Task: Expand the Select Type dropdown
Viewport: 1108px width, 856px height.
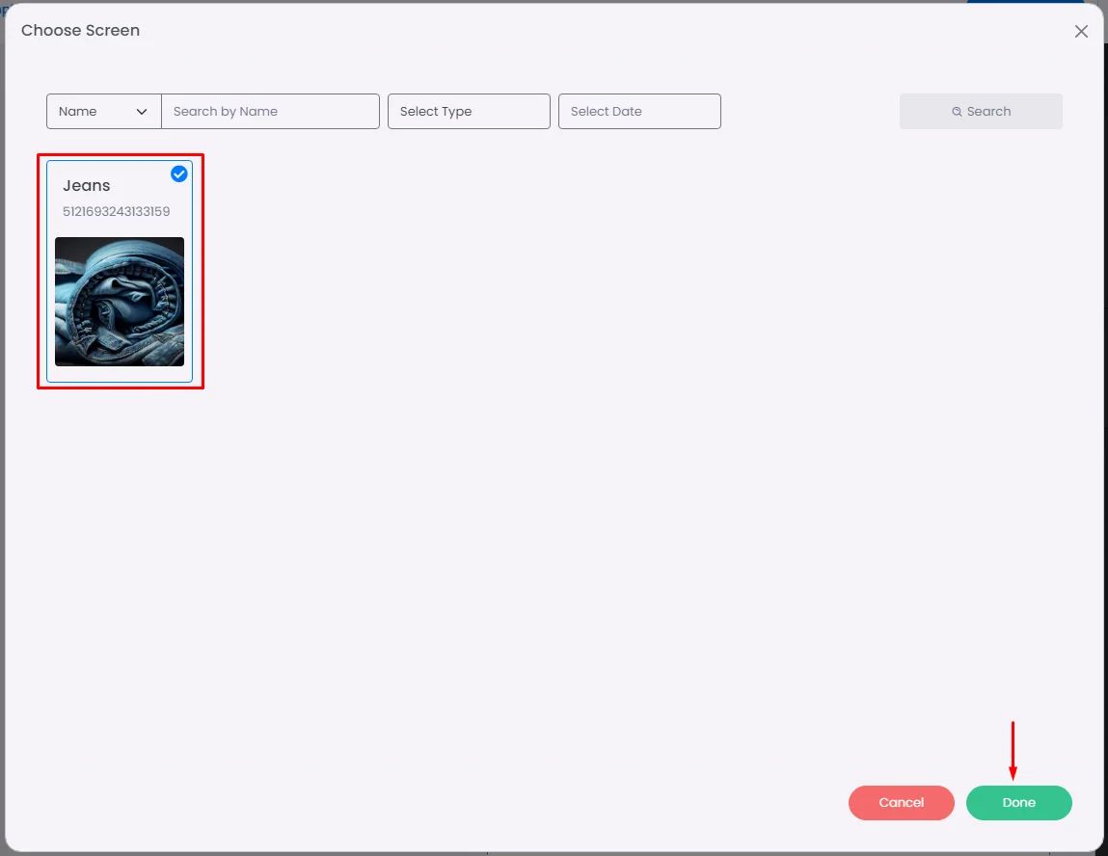Action: pyautogui.click(x=469, y=112)
